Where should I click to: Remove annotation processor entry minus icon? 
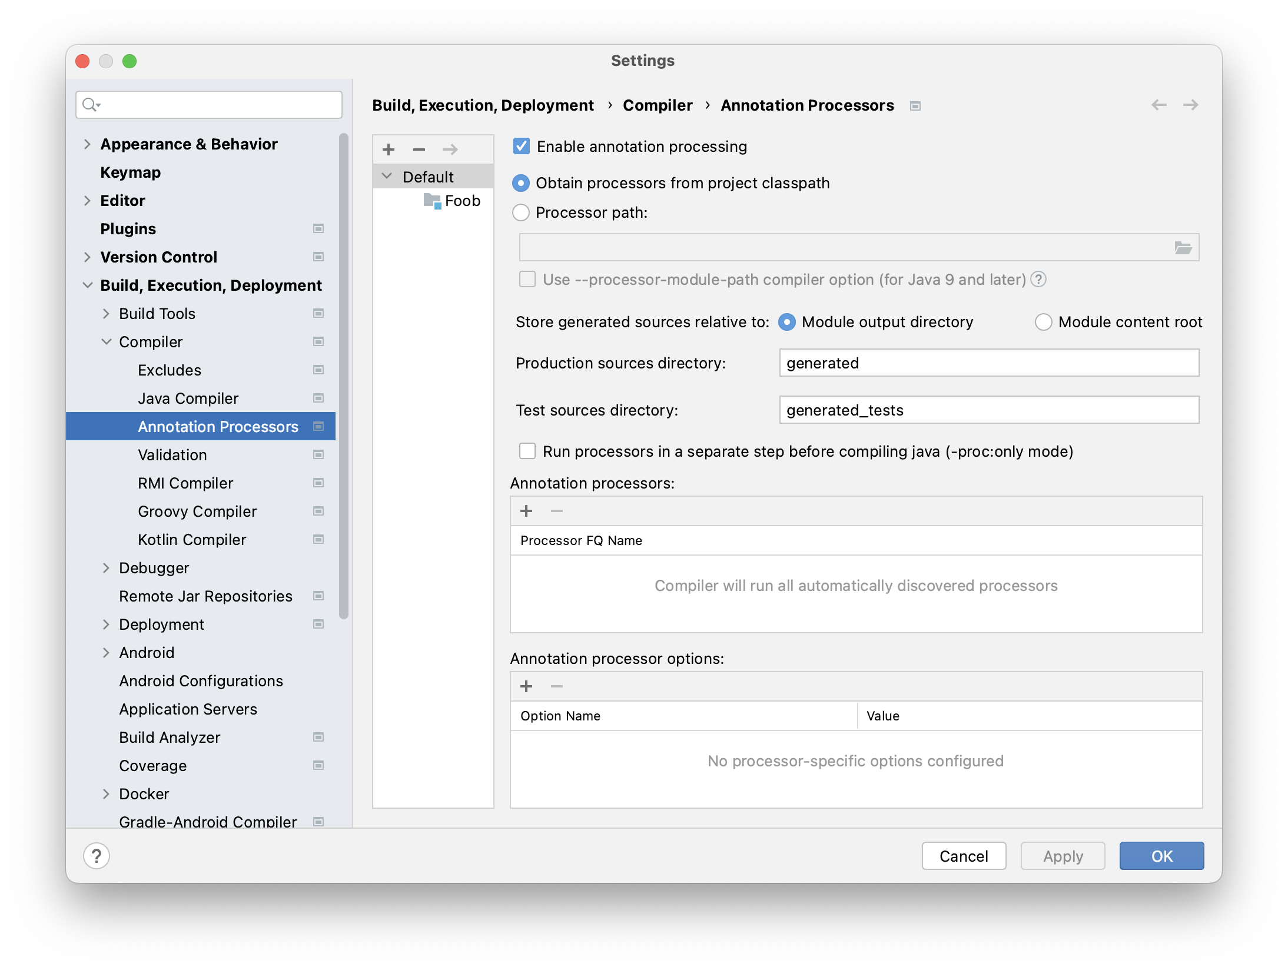click(557, 511)
